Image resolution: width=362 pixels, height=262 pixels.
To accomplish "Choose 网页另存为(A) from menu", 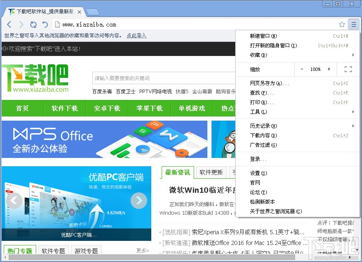I will 297,83.
